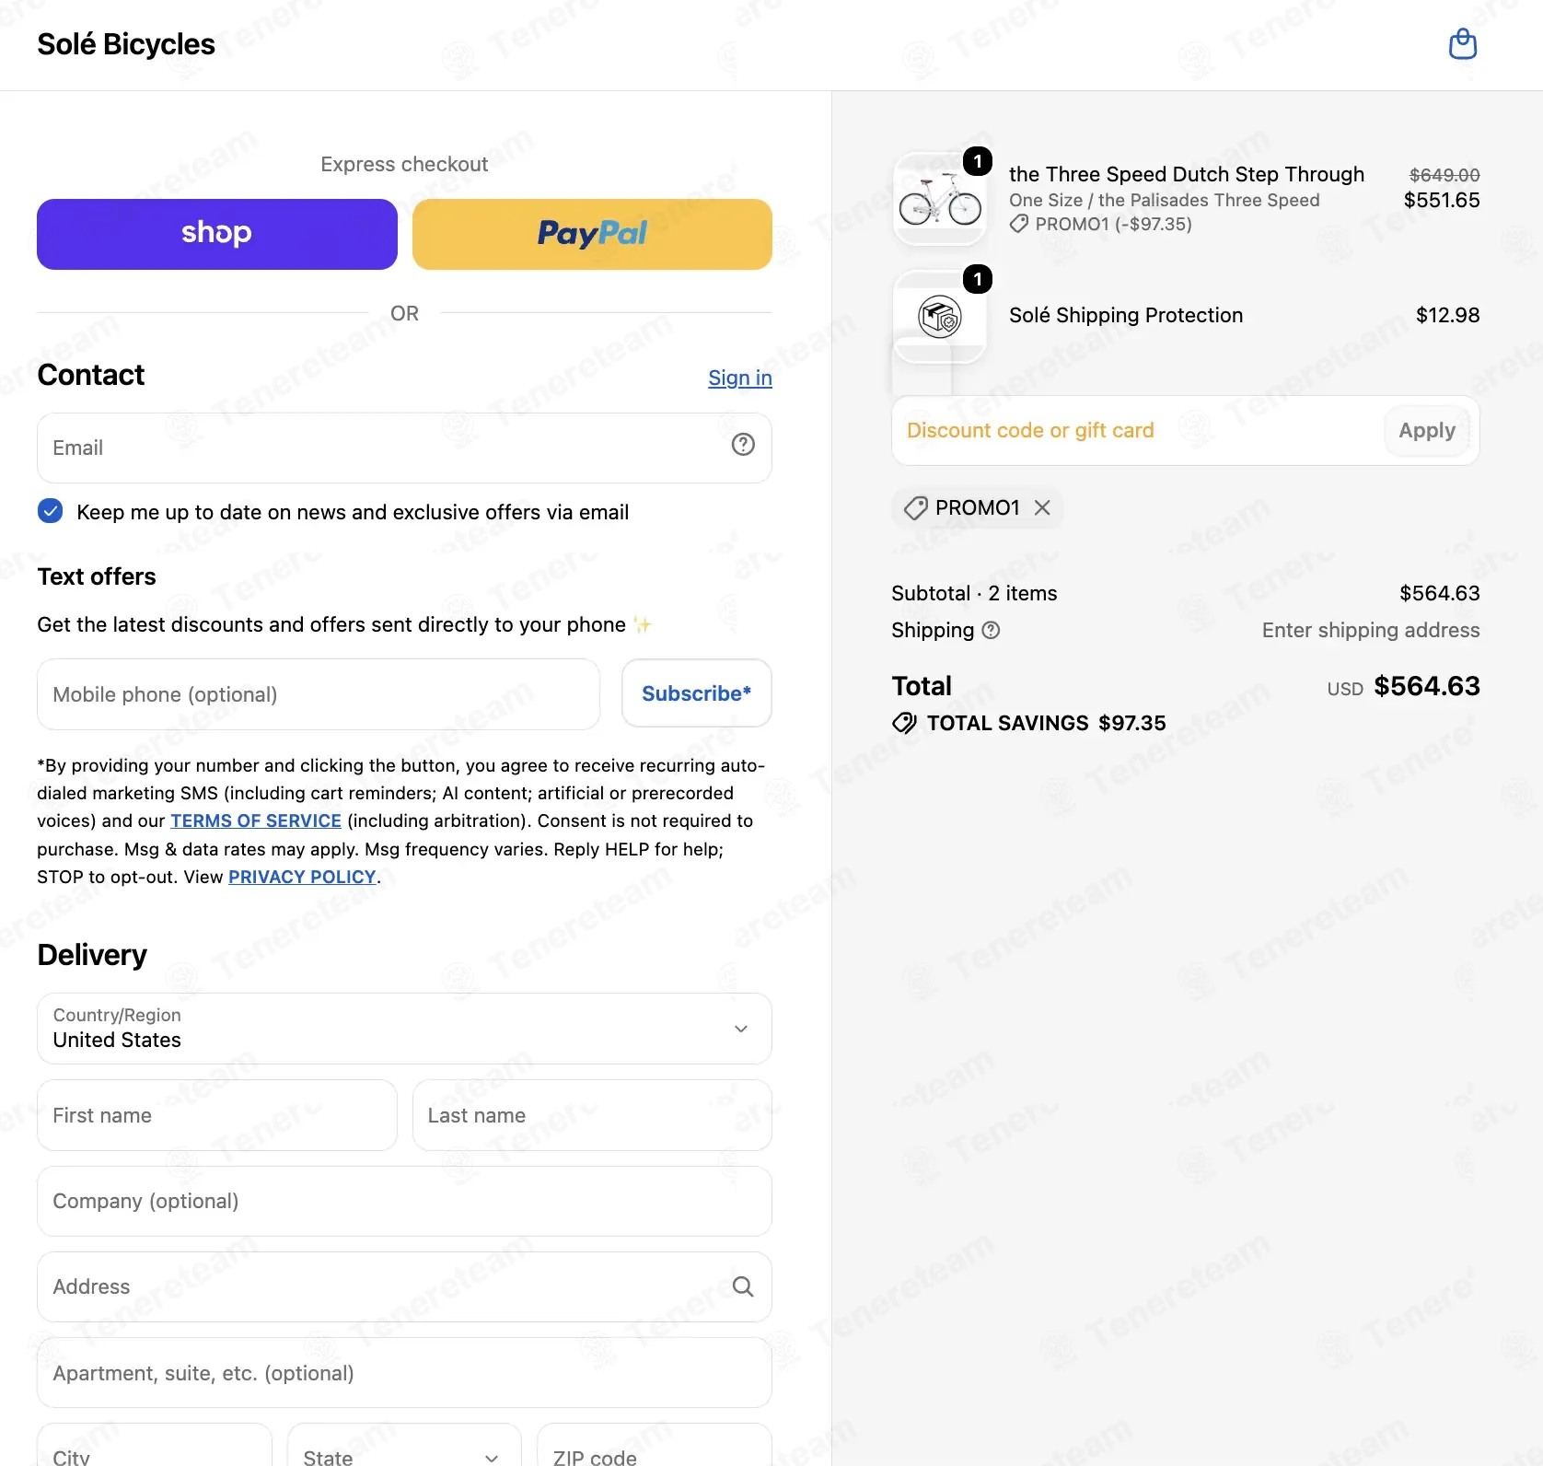Focus the Address input field

pos(404,1286)
